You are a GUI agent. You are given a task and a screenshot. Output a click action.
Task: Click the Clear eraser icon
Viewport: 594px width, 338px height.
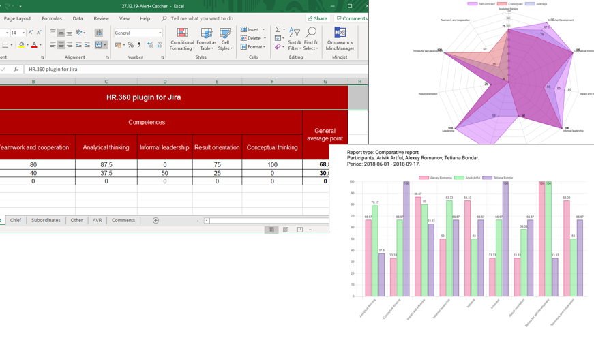pyautogui.click(x=278, y=47)
